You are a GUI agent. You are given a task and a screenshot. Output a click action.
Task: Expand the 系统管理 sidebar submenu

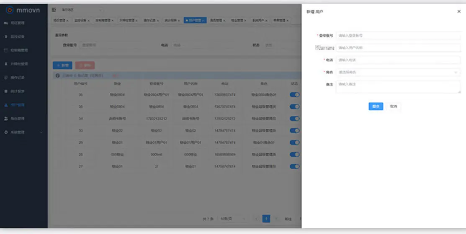point(23,132)
